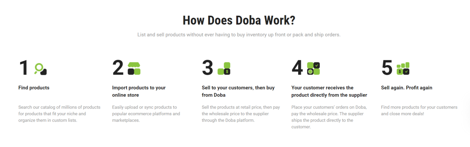This screenshot has height=147, width=470.
Task: Click the 'Easily upload or sync products' description
Action: point(146,114)
